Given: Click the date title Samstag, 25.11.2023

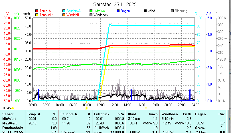Looking at the screenshot, I should click(x=115, y=4).
